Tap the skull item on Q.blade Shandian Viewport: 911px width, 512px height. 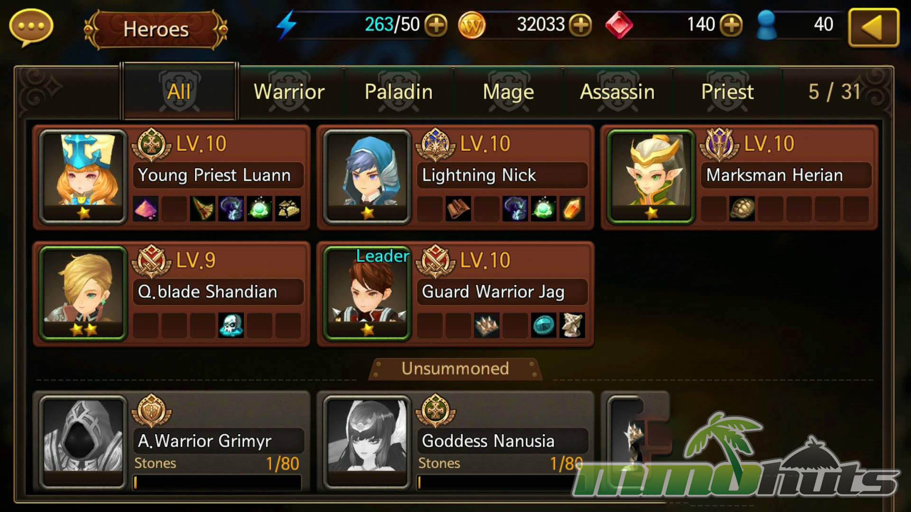point(231,325)
